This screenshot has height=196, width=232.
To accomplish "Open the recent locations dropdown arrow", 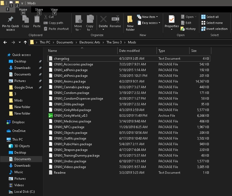I will click(x=20, y=42).
